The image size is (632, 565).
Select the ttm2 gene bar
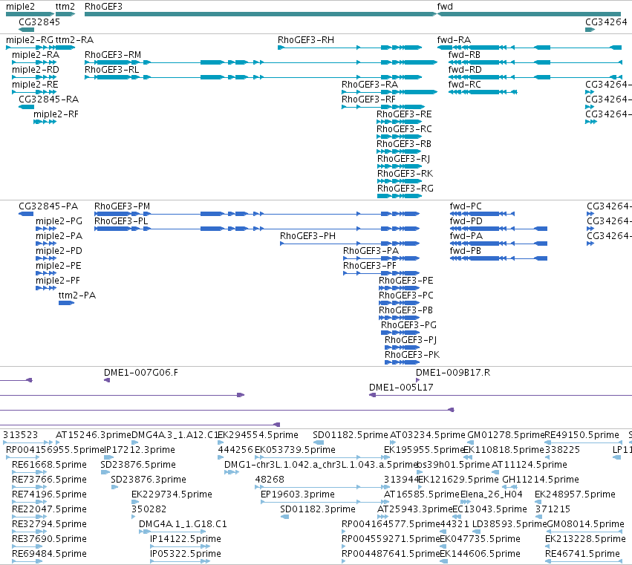[65, 14]
